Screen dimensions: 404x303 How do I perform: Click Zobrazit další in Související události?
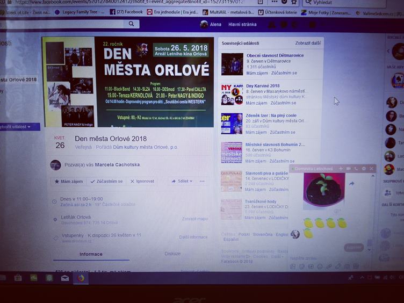click(x=308, y=43)
